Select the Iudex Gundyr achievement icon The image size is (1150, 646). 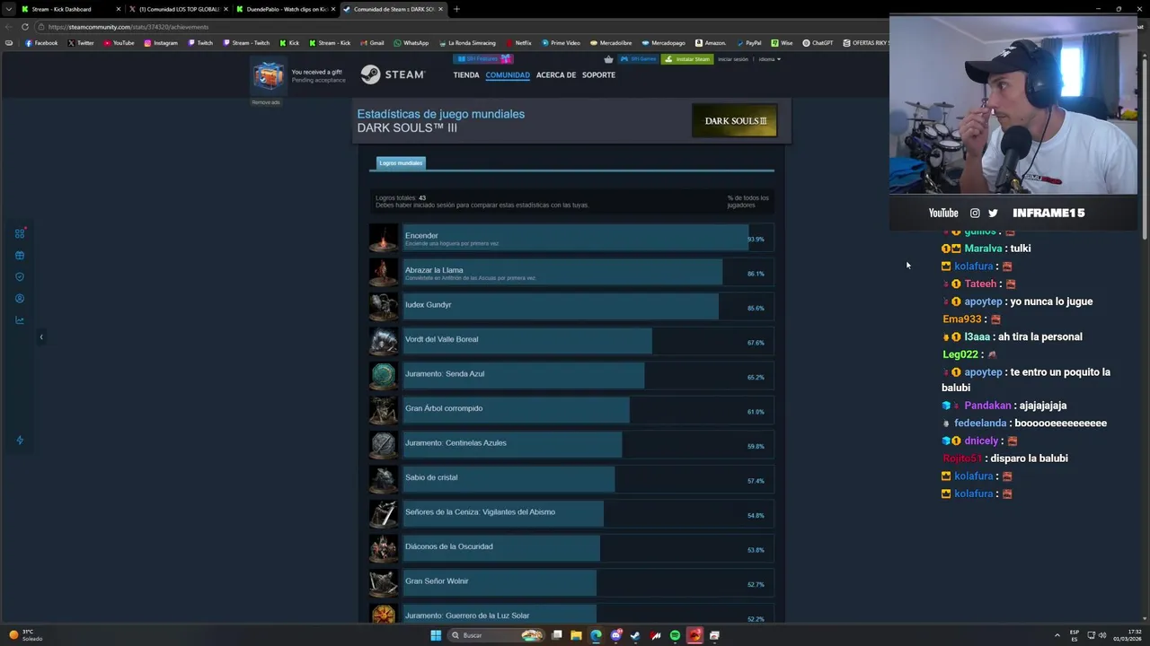(384, 308)
